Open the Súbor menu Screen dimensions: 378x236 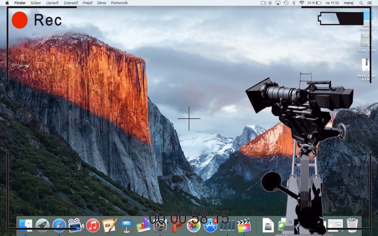[x=36, y=3]
